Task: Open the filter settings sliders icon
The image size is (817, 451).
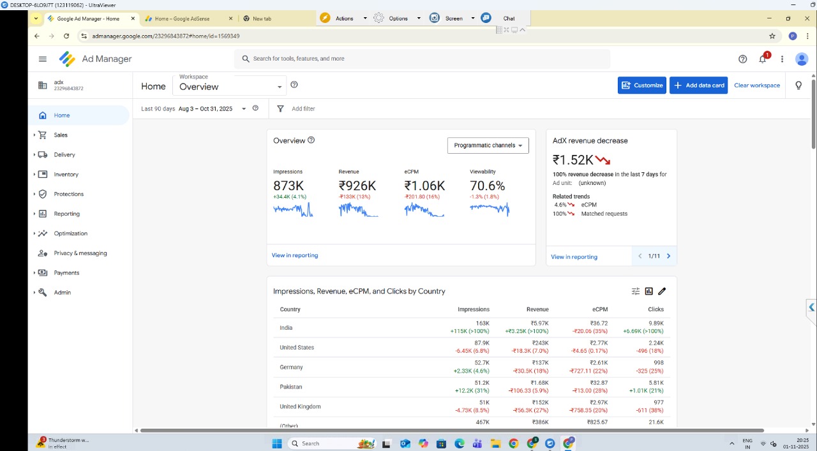Action: pos(635,292)
